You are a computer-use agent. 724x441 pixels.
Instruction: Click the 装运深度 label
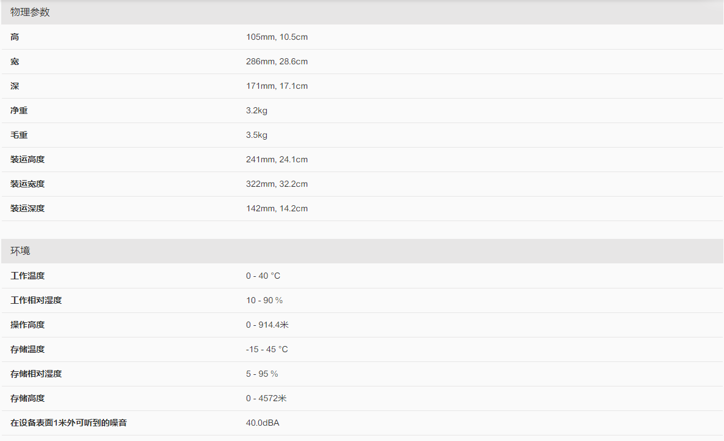pyautogui.click(x=28, y=209)
